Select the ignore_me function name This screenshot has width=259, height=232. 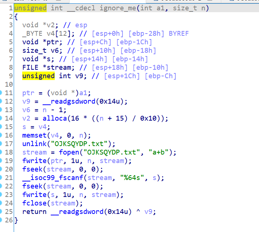(118, 8)
